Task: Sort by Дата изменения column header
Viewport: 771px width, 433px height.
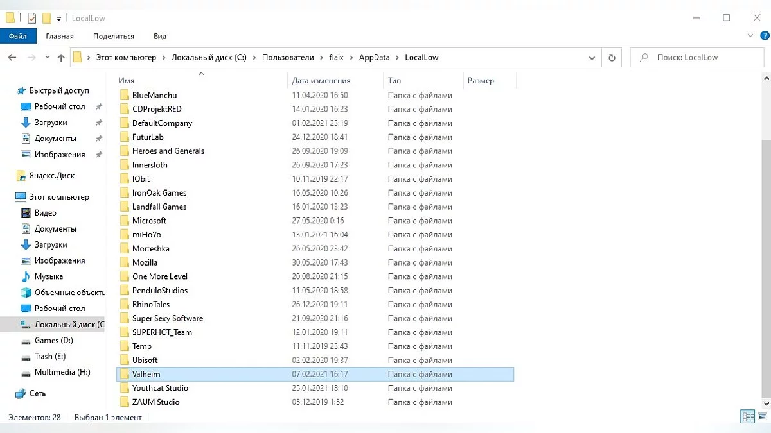Action: click(321, 81)
